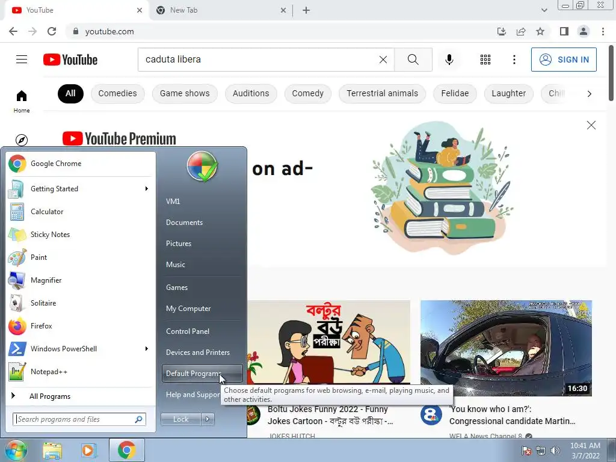The height and width of the screenshot is (462, 616).
Task: Select the All filter chip
Action: (70, 93)
